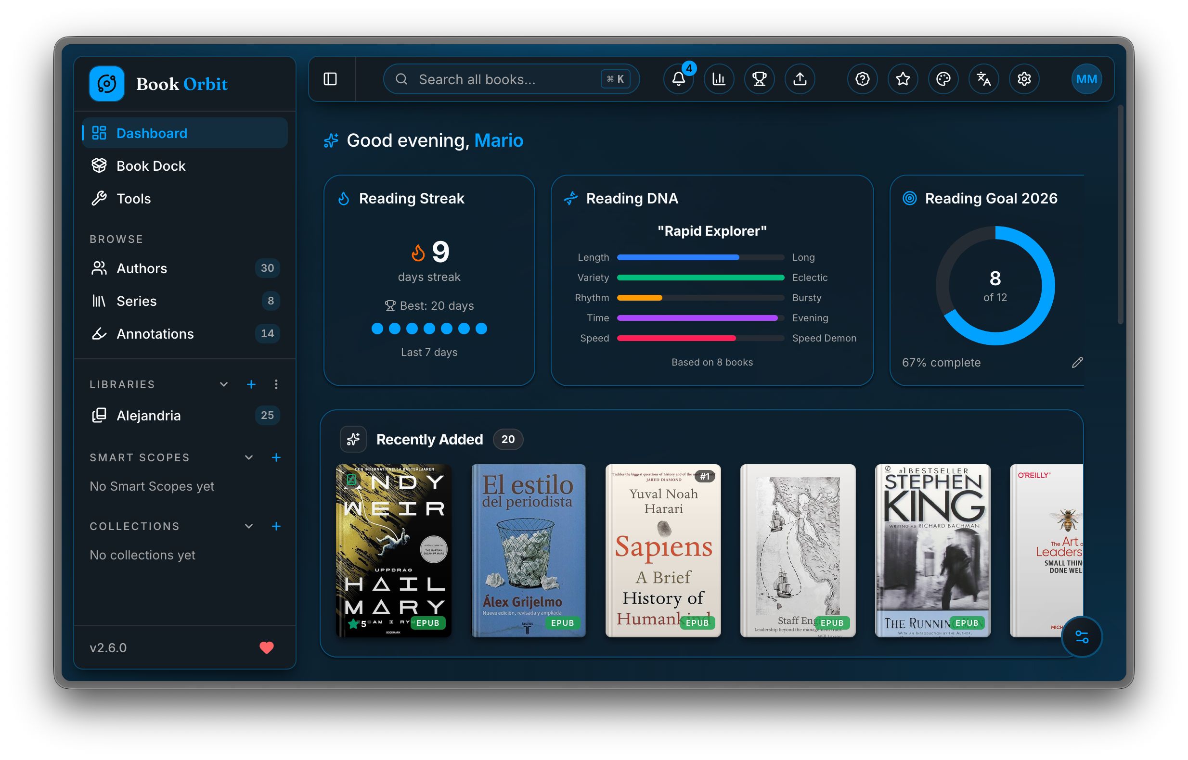
Task: Open the notifications bell
Action: tap(678, 79)
